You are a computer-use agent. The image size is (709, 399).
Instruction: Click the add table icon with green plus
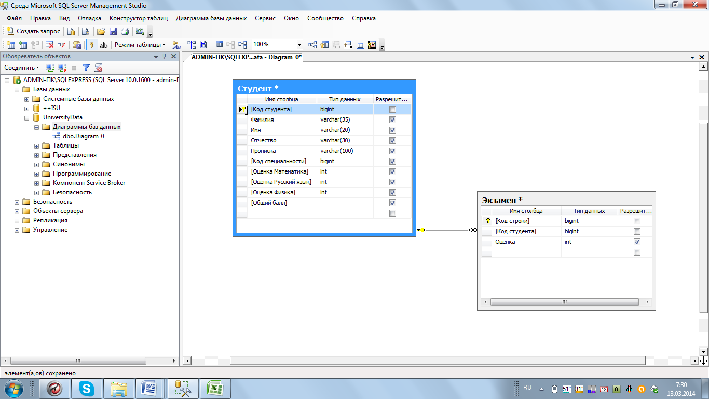[x=23, y=45]
